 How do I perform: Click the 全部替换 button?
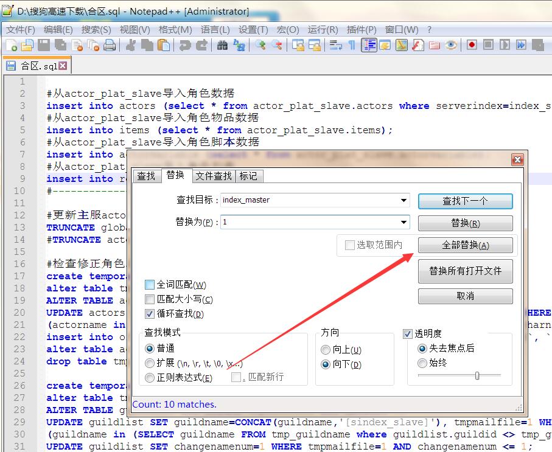tap(465, 245)
